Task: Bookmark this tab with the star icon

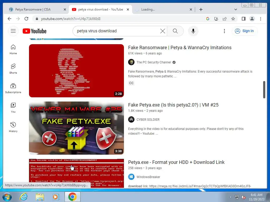Action: point(233,19)
